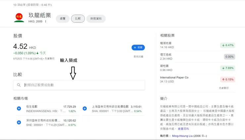Add 上海證券交易所綜合股價指數 with plus icon
Viewport: 245px width, 140px height.
click(x=85, y=109)
